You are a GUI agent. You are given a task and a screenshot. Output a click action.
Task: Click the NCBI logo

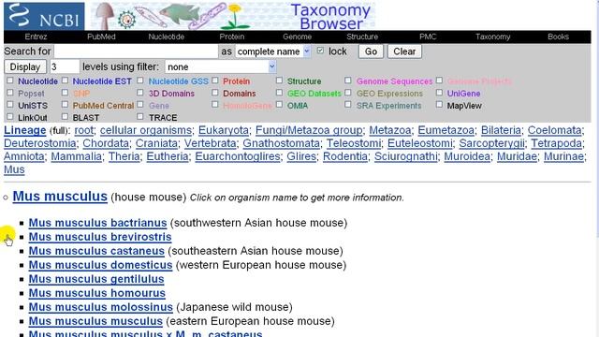tap(44, 16)
